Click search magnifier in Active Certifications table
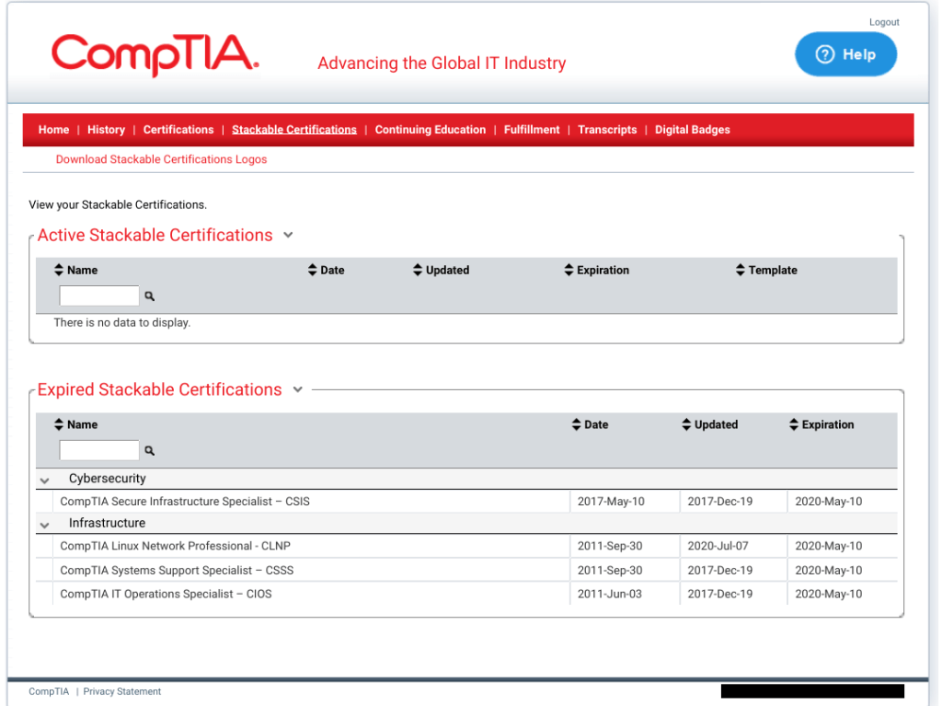942x706 pixels. [150, 296]
